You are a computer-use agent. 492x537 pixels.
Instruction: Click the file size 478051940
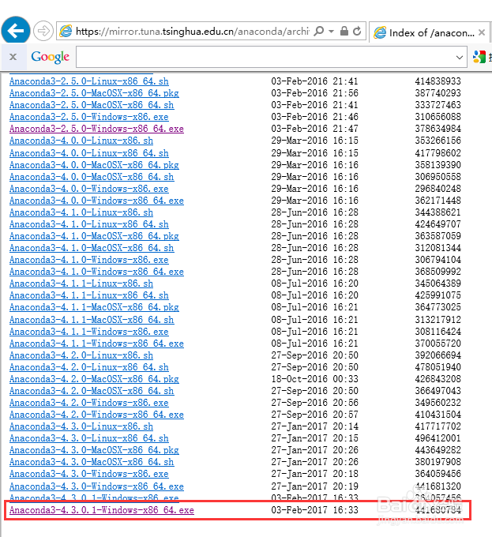tap(438, 367)
